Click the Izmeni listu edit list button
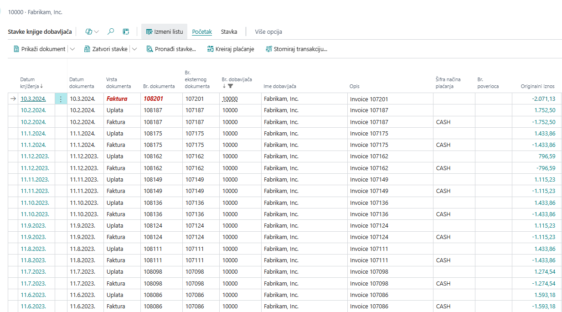 [164, 31]
